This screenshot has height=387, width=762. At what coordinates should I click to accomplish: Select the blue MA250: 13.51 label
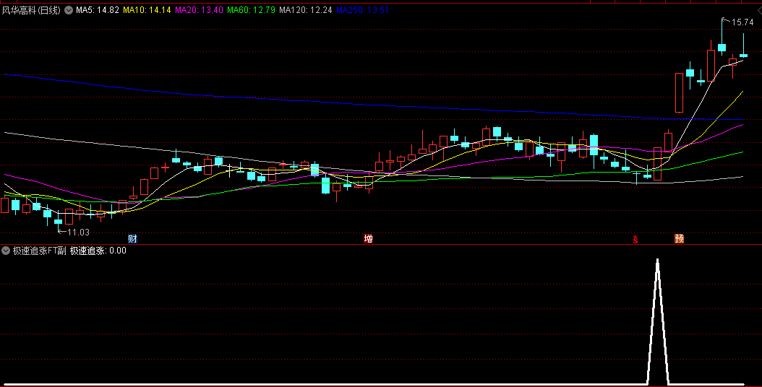(x=362, y=9)
